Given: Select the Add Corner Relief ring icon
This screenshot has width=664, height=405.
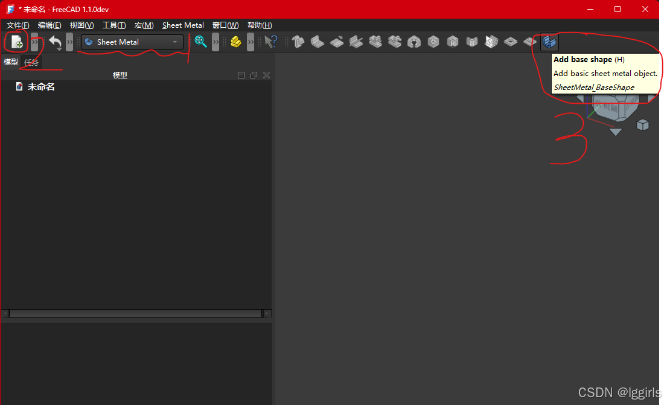Looking at the screenshot, I should coord(414,42).
